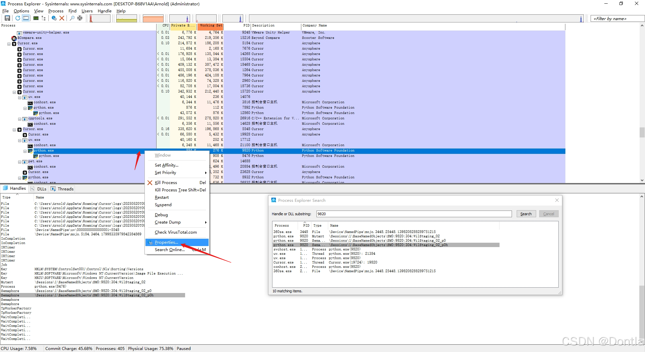Open the Handle menu

[x=104, y=11]
